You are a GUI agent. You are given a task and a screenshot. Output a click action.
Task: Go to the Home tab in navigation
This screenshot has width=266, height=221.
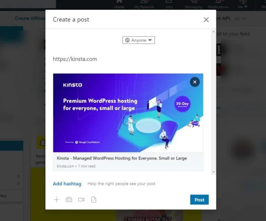119,5
